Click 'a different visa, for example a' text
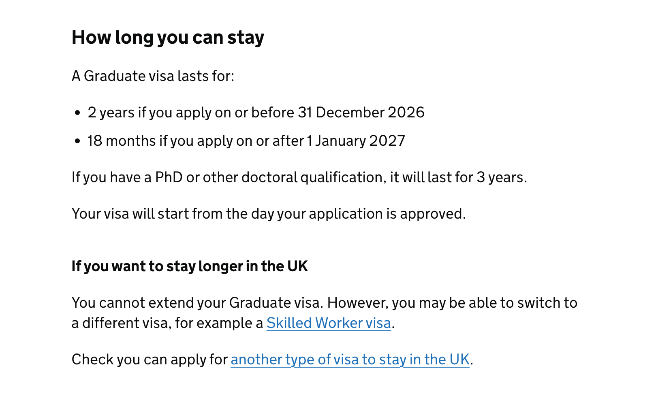The height and width of the screenshot is (400, 658). pyautogui.click(x=167, y=323)
